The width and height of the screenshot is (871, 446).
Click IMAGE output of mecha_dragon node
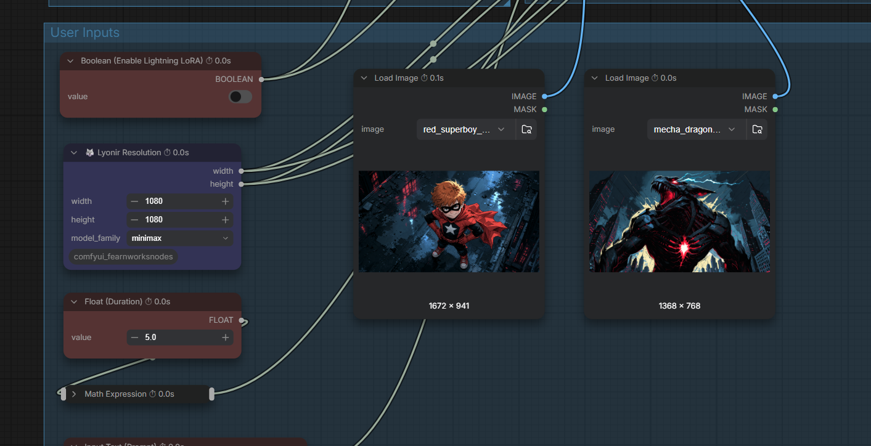[x=775, y=96]
